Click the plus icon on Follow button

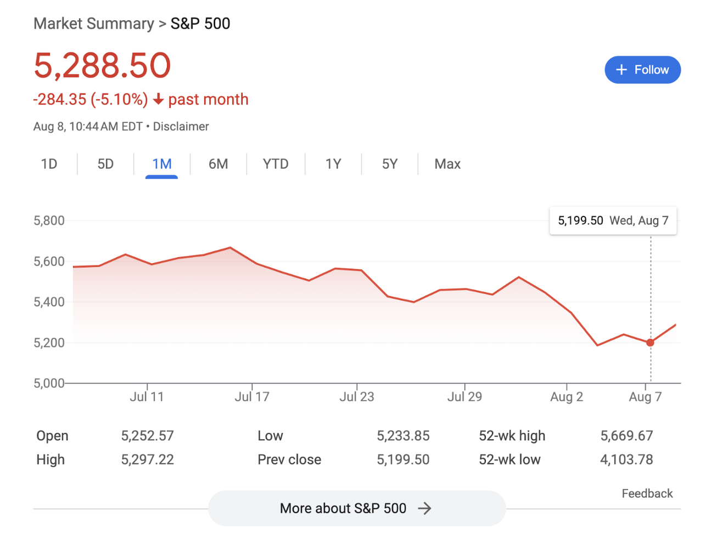tap(621, 70)
